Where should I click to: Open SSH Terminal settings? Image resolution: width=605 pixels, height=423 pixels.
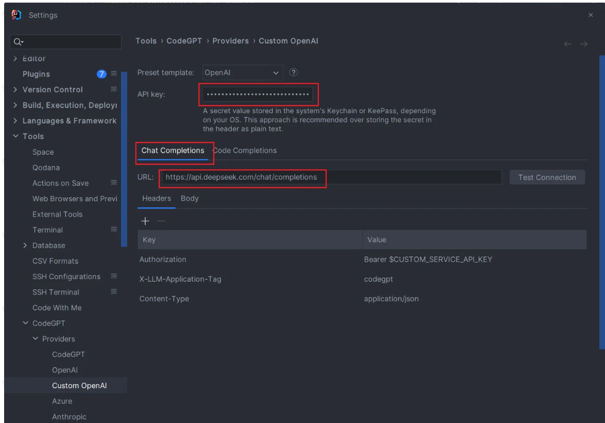(55, 292)
